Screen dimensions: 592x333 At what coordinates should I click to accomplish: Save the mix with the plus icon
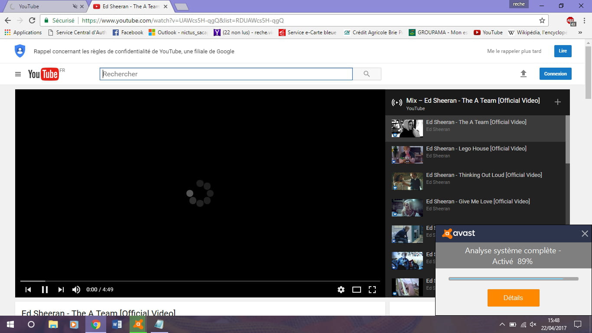coord(558,102)
